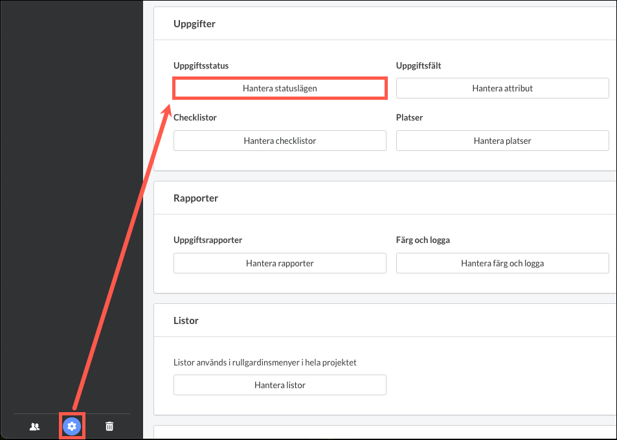
Task: Open Hantera checklistor
Action: tap(280, 141)
